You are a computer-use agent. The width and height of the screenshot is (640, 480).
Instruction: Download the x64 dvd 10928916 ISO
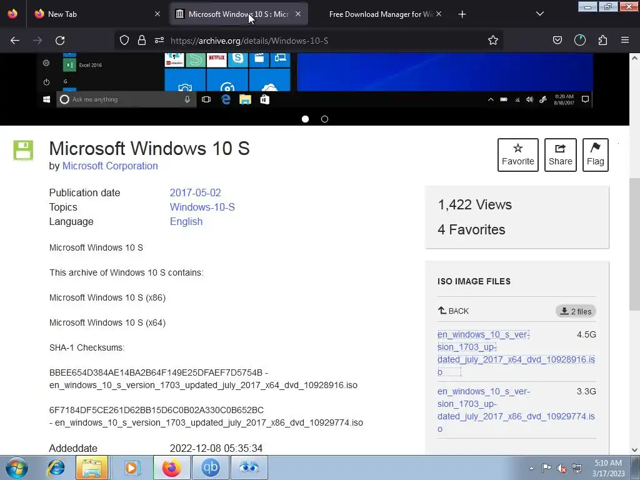(x=516, y=353)
